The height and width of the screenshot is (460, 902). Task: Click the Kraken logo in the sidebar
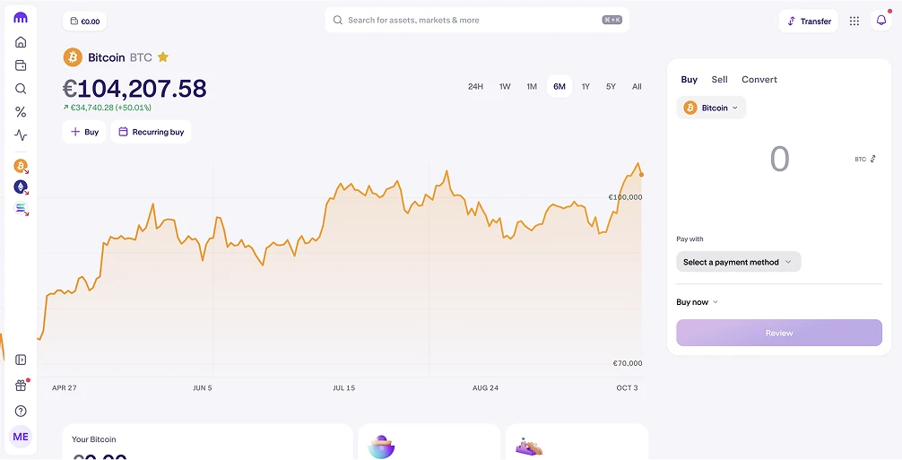point(21,18)
